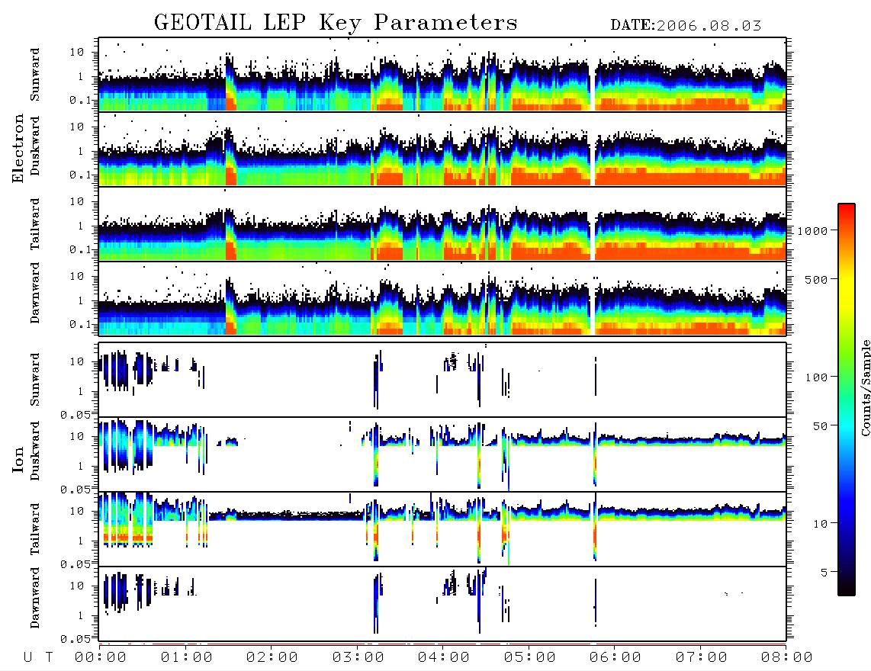Screen dimensions: 871x671
Task: Click inside the Ion Dawnward spectrogram panel
Action: click(x=442, y=604)
